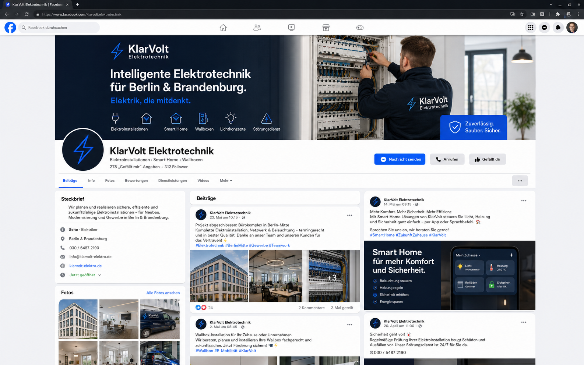Open options for 23. Mai post
Screen dimensions: 584x365
point(349,215)
